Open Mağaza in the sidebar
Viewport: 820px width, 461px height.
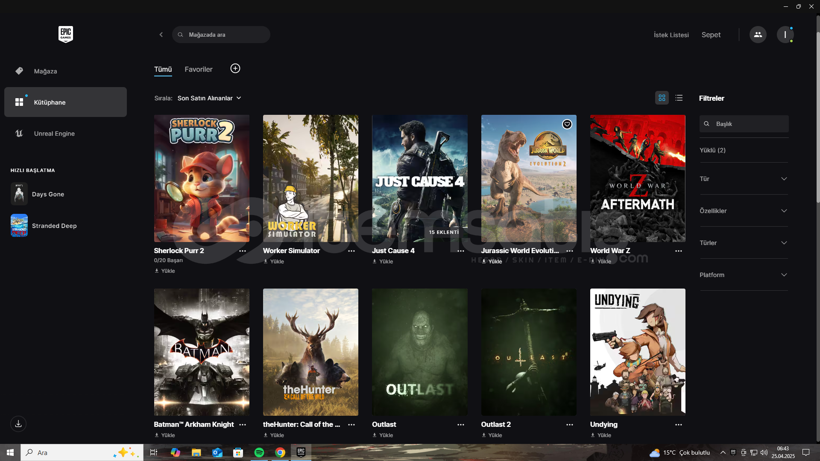pos(65,71)
